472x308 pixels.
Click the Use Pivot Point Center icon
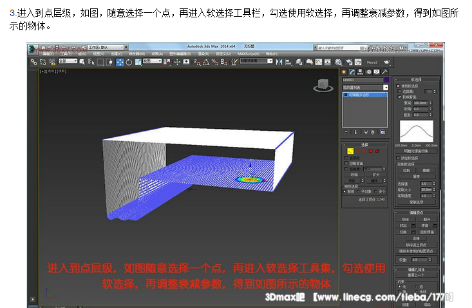(167, 62)
